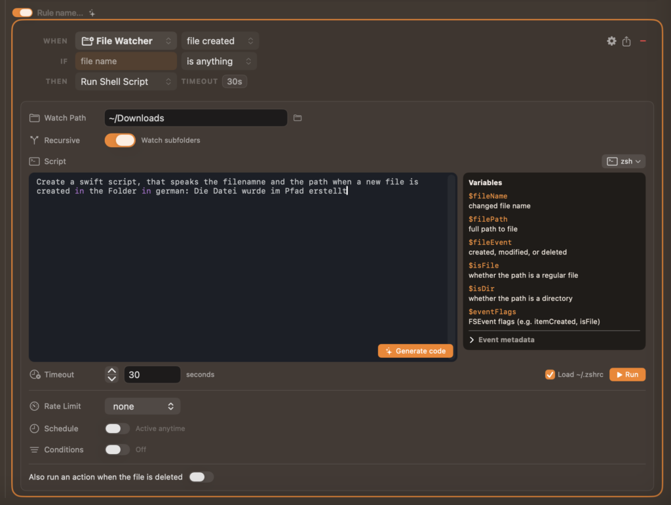Turn on the Conditions toggle
The height and width of the screenshot is (505, 671).
click(117, 449)
